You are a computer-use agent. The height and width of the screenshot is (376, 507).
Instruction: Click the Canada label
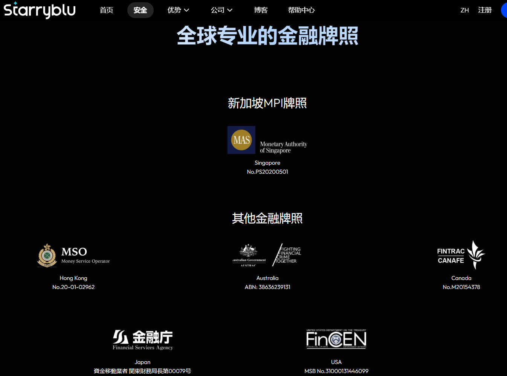click(461, 278)
